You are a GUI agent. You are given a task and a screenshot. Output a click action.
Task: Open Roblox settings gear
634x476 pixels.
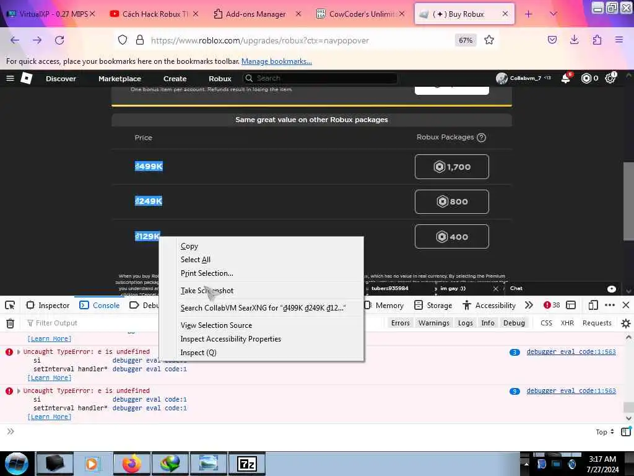point(610,78)
